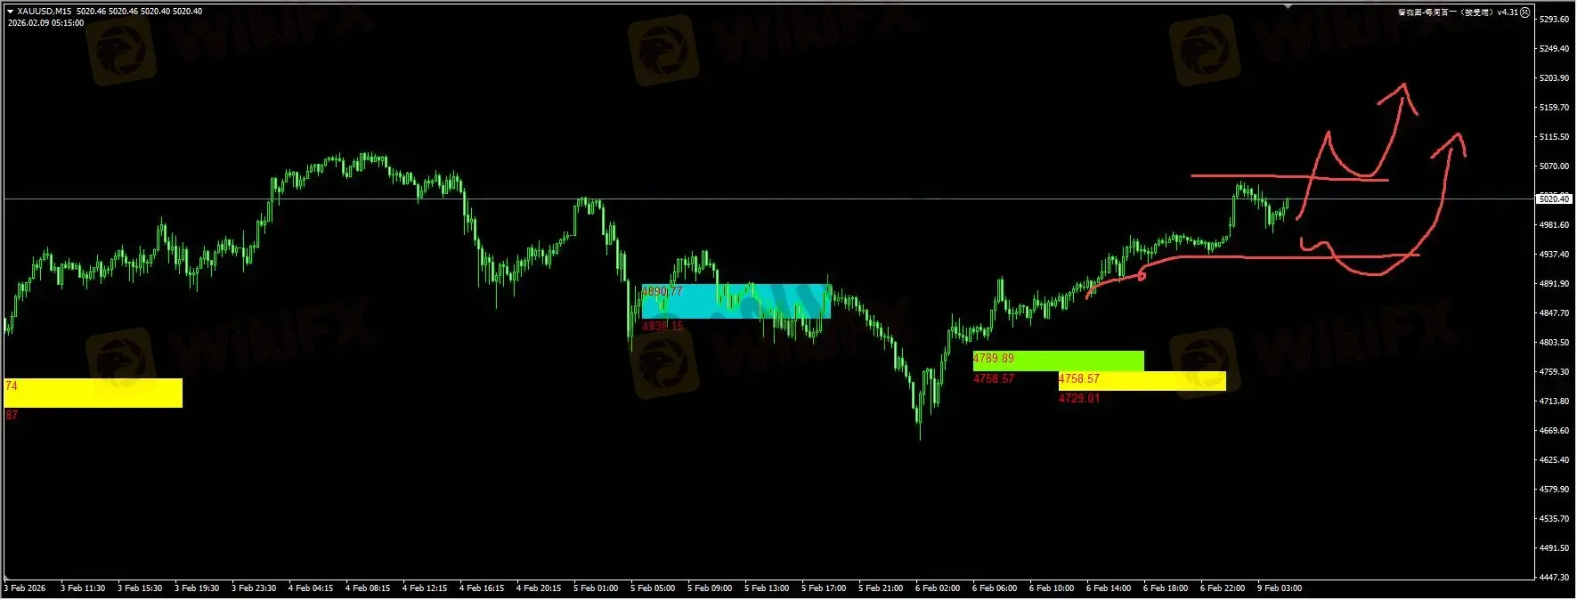Click the current price tag 5020.40 on axis
Viewport: 1577px width, 600px height.
coord(1554,199)
